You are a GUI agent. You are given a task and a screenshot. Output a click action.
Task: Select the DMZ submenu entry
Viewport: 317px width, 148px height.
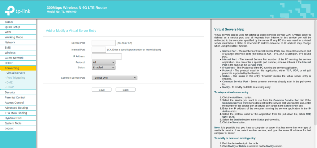coord(10,82)
